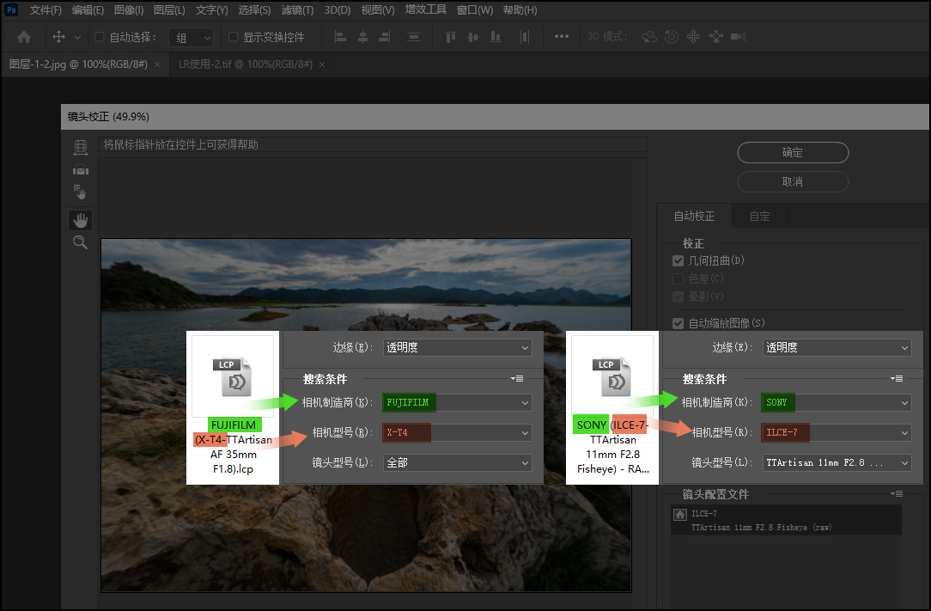This screenshot has width=931, height=611.
Task: Toggle the 几何扭曲(D) checkbox
Action: coord(678,260)
